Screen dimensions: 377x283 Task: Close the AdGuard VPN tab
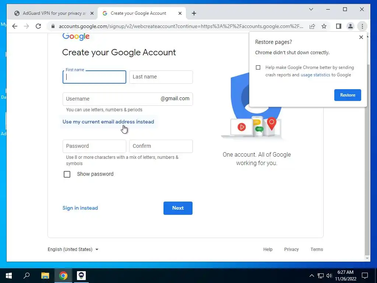pyautogui.click(x=92, y=13)
